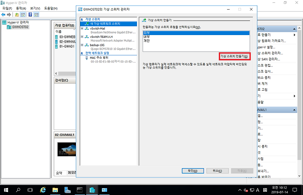Click the volume icon in system tray
Viewport: 303px width, 195px height.
tap(246, 190)
